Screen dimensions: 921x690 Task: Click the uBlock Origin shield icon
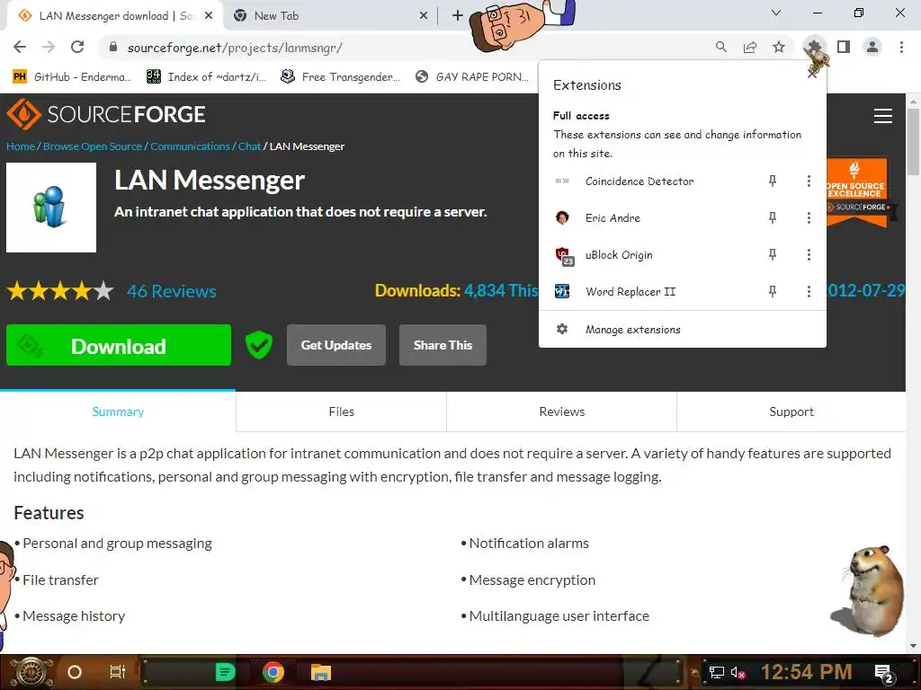click(563, 255)
